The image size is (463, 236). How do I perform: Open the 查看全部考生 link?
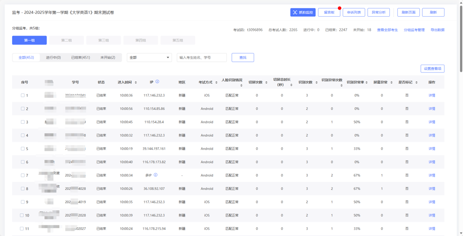click(x=388, y=30)
